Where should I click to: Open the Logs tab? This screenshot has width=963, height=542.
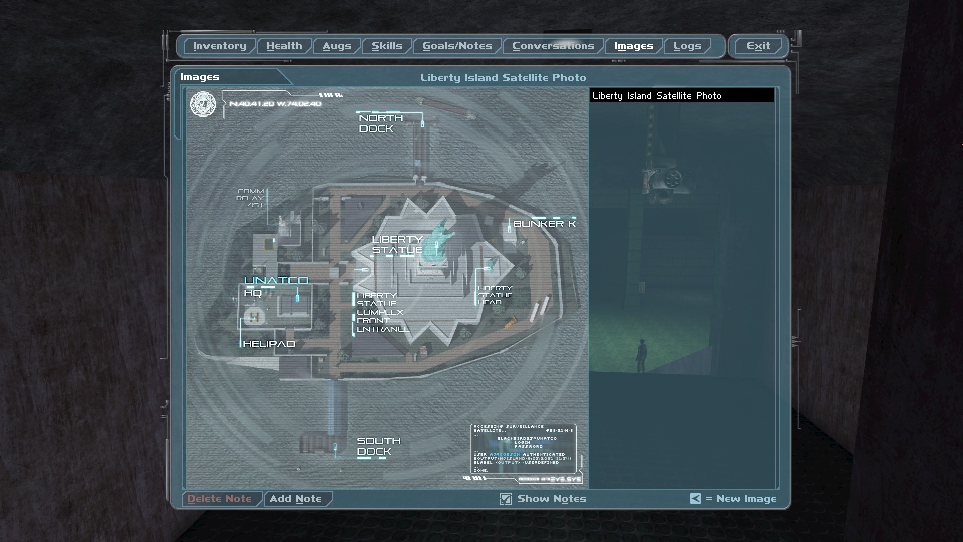[687, 46]
